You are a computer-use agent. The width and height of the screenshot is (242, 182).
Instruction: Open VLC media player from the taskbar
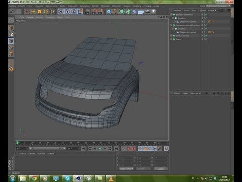coord(111,178)
